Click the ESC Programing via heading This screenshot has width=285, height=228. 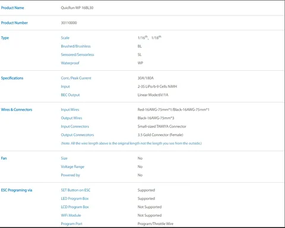(x=17, y=190)
